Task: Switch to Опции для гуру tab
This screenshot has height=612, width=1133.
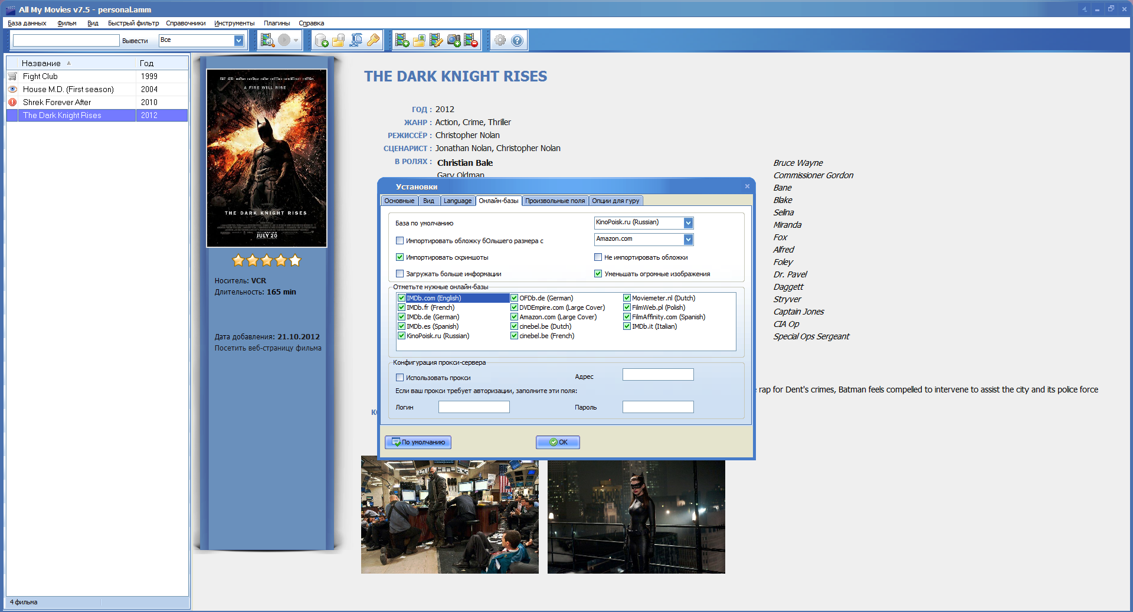Action: click(615, 201)
